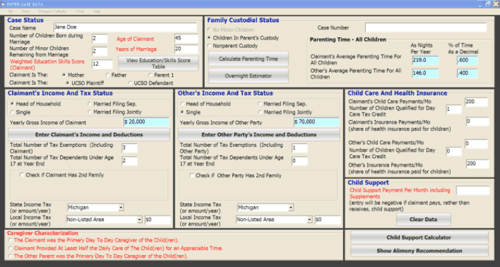Select Married Filing Jointly for claimant

(89, 111)
